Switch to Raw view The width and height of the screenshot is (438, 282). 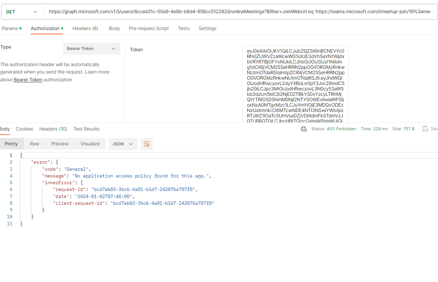pos(34,144)
